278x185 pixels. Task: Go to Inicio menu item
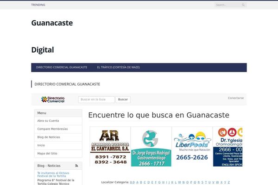pyautogui.click(x=58, y=145)
